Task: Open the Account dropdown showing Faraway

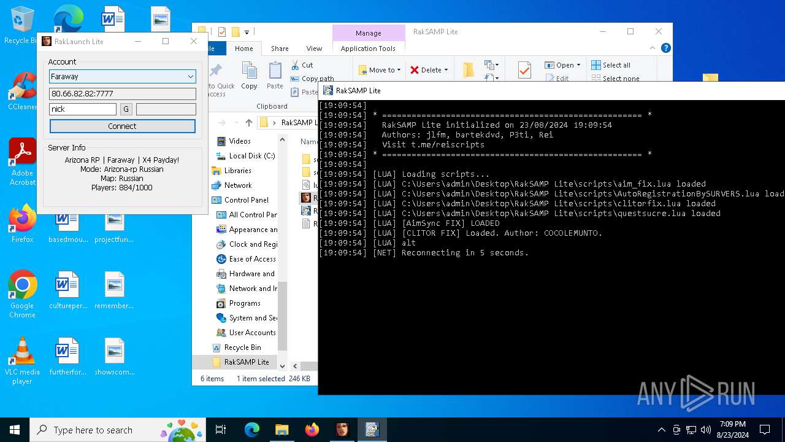Action: [x=123, y=77]
